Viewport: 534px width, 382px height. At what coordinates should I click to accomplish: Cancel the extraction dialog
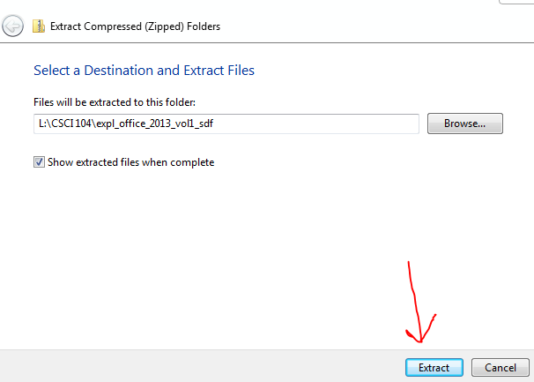coord(500,368)
